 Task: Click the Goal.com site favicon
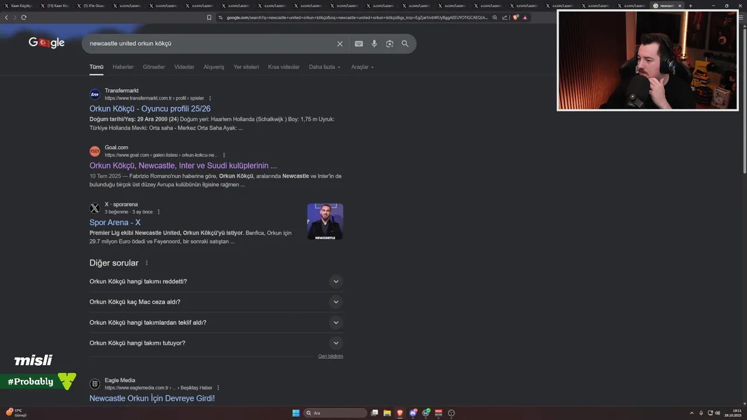(95, 151)
